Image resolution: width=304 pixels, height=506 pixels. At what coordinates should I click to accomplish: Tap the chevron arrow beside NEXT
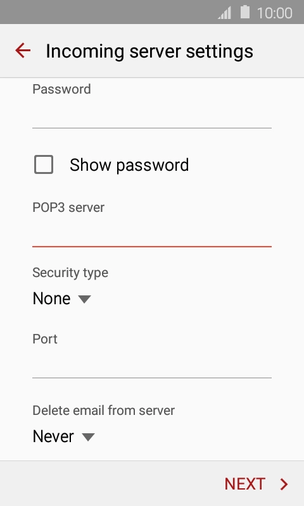click(284, 484)
